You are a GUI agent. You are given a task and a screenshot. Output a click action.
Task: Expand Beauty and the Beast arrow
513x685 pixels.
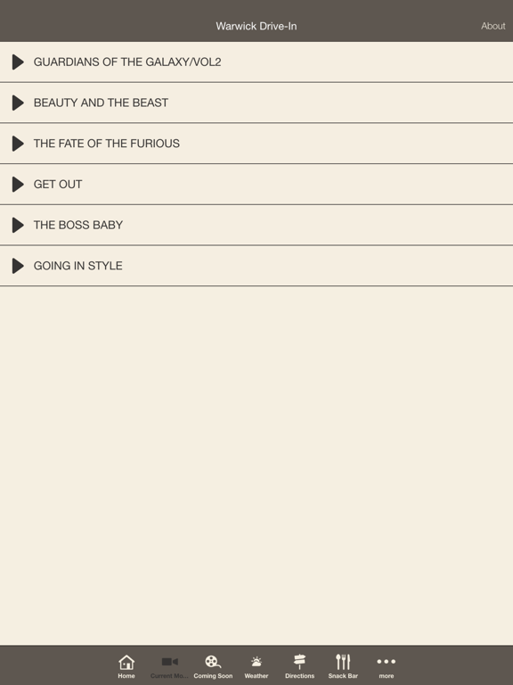[x=18, y=103]
